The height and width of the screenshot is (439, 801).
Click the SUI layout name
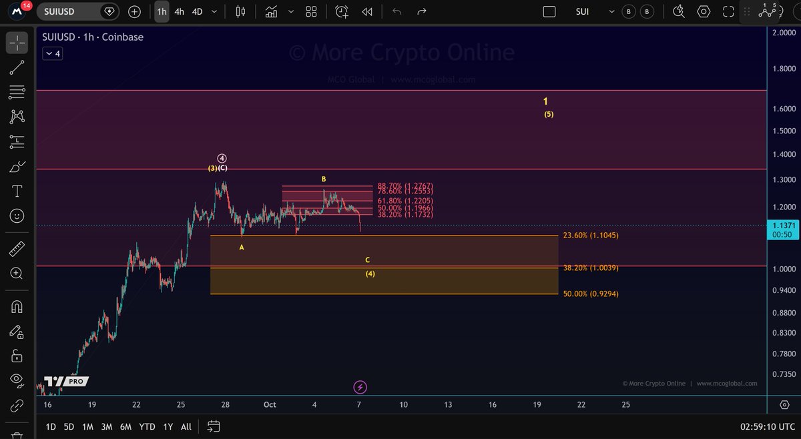tap(584, 11)
